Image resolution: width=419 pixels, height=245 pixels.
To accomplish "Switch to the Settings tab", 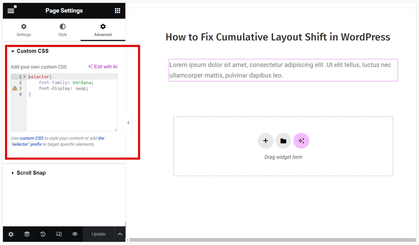I will pyautogui.click(x=24, y=30).
